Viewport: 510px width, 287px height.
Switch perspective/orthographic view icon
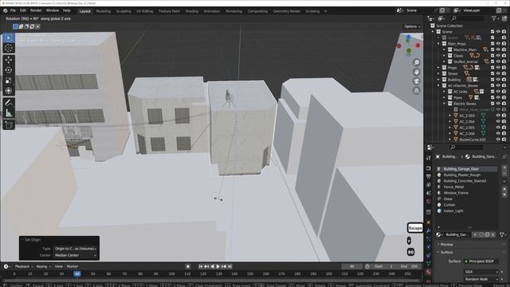tap(416, 91)
